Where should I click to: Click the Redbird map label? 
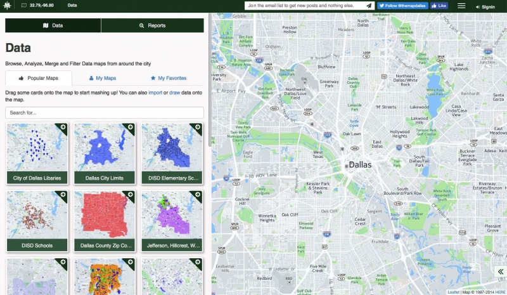coord(264,278)
